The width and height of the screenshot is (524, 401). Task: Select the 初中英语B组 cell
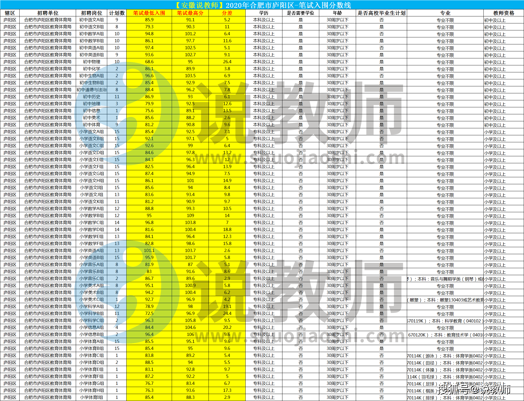[x=91, y=55]
